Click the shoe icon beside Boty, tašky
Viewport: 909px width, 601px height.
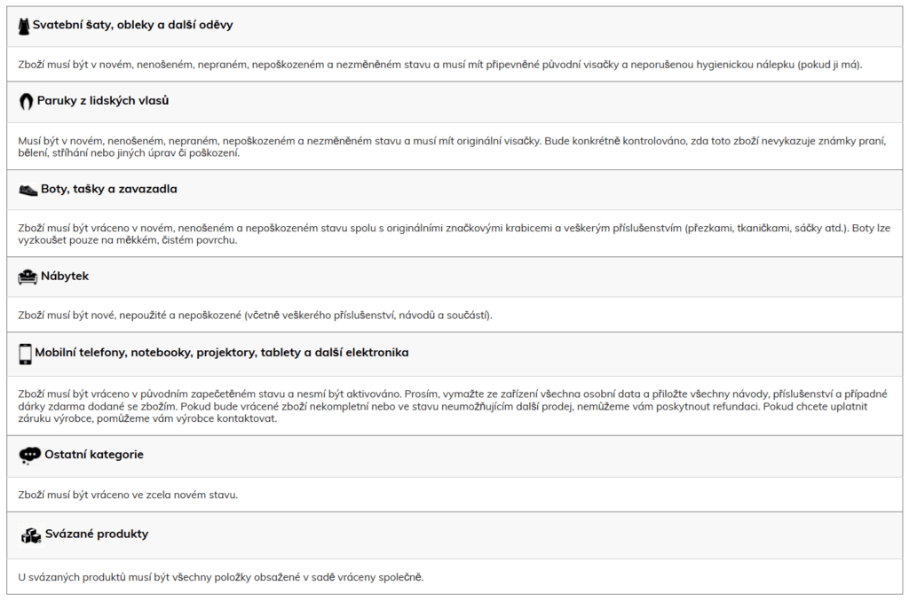click(28, 190)
